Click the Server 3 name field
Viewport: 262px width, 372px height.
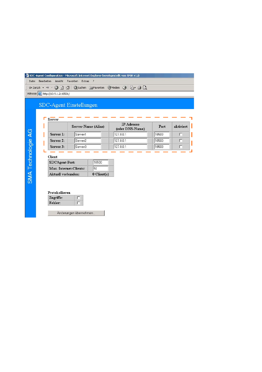[x=88, y=147]
